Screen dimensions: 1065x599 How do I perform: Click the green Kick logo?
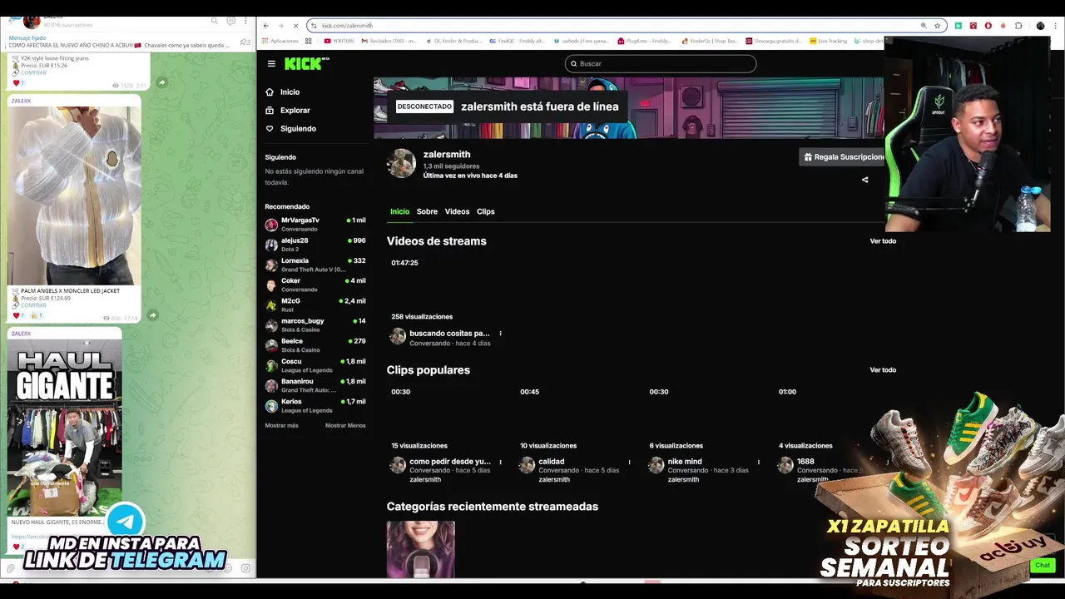[x=306, y=63]
